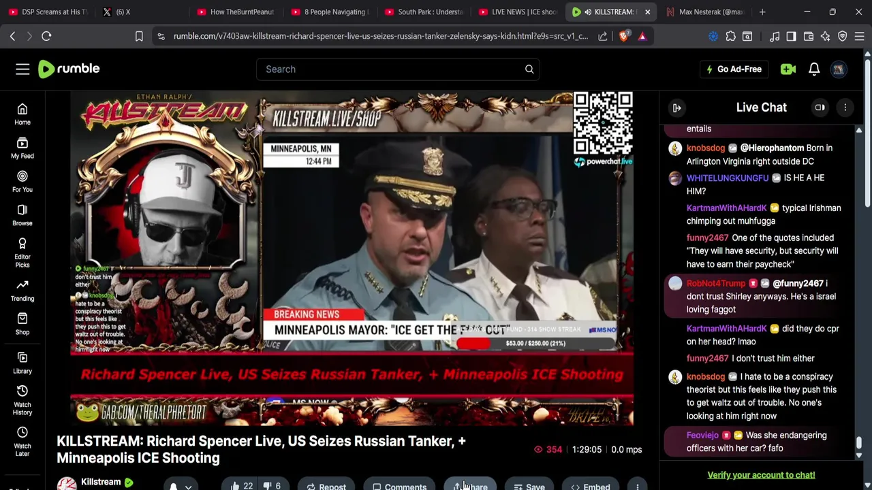Click the search magnifier icon
Viewport: 872px width, 490px height.
tap(529, 69)
